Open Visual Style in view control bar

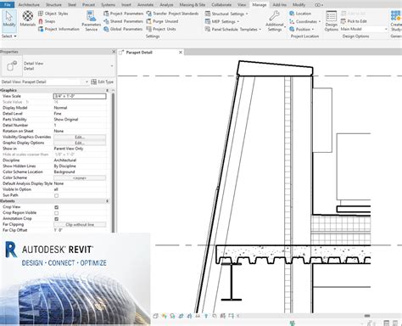(155, 316)
